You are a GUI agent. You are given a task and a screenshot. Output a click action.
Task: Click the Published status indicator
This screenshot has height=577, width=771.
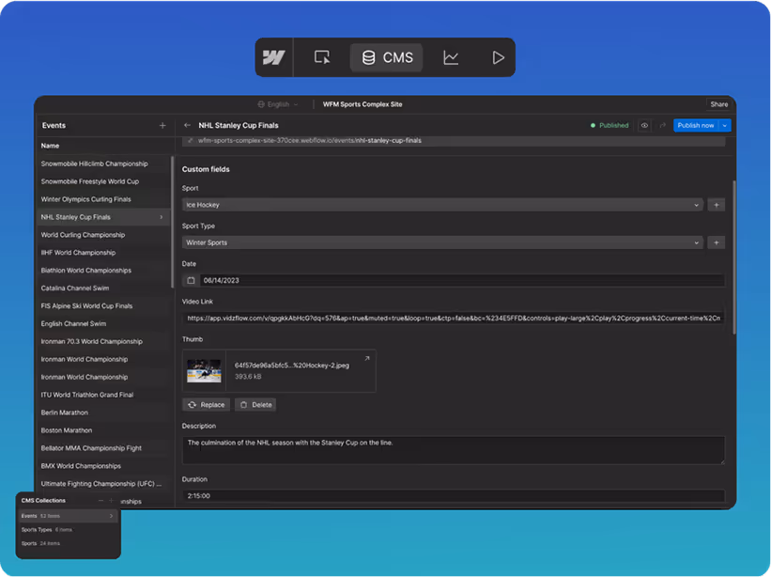coord(609,125)
